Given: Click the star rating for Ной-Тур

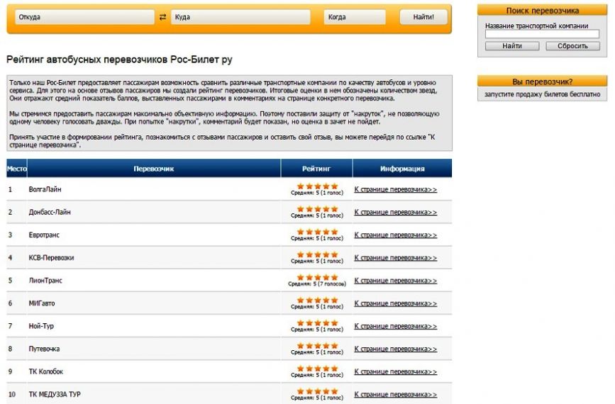Looking at the screenshot, I should pos(317,323).
